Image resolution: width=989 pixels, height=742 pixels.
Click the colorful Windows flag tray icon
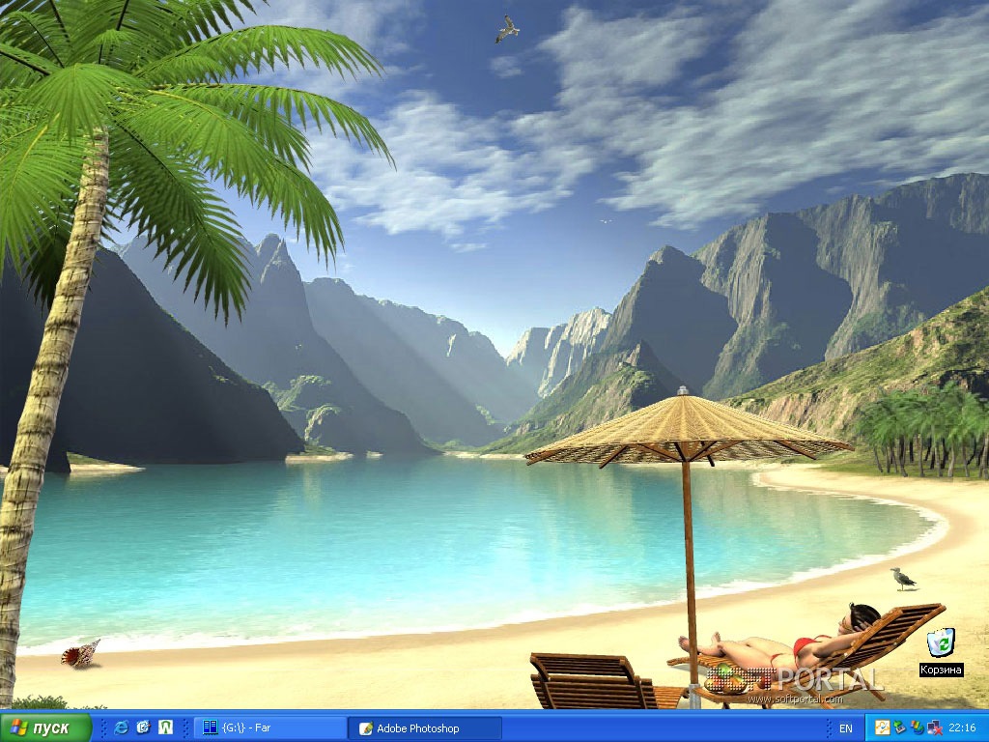917,728
